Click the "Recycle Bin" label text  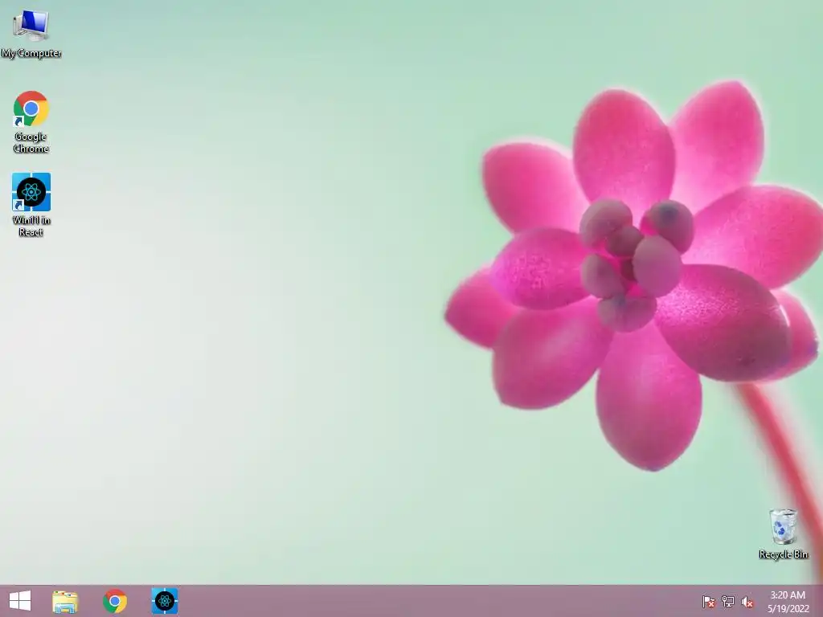[783, 554]
